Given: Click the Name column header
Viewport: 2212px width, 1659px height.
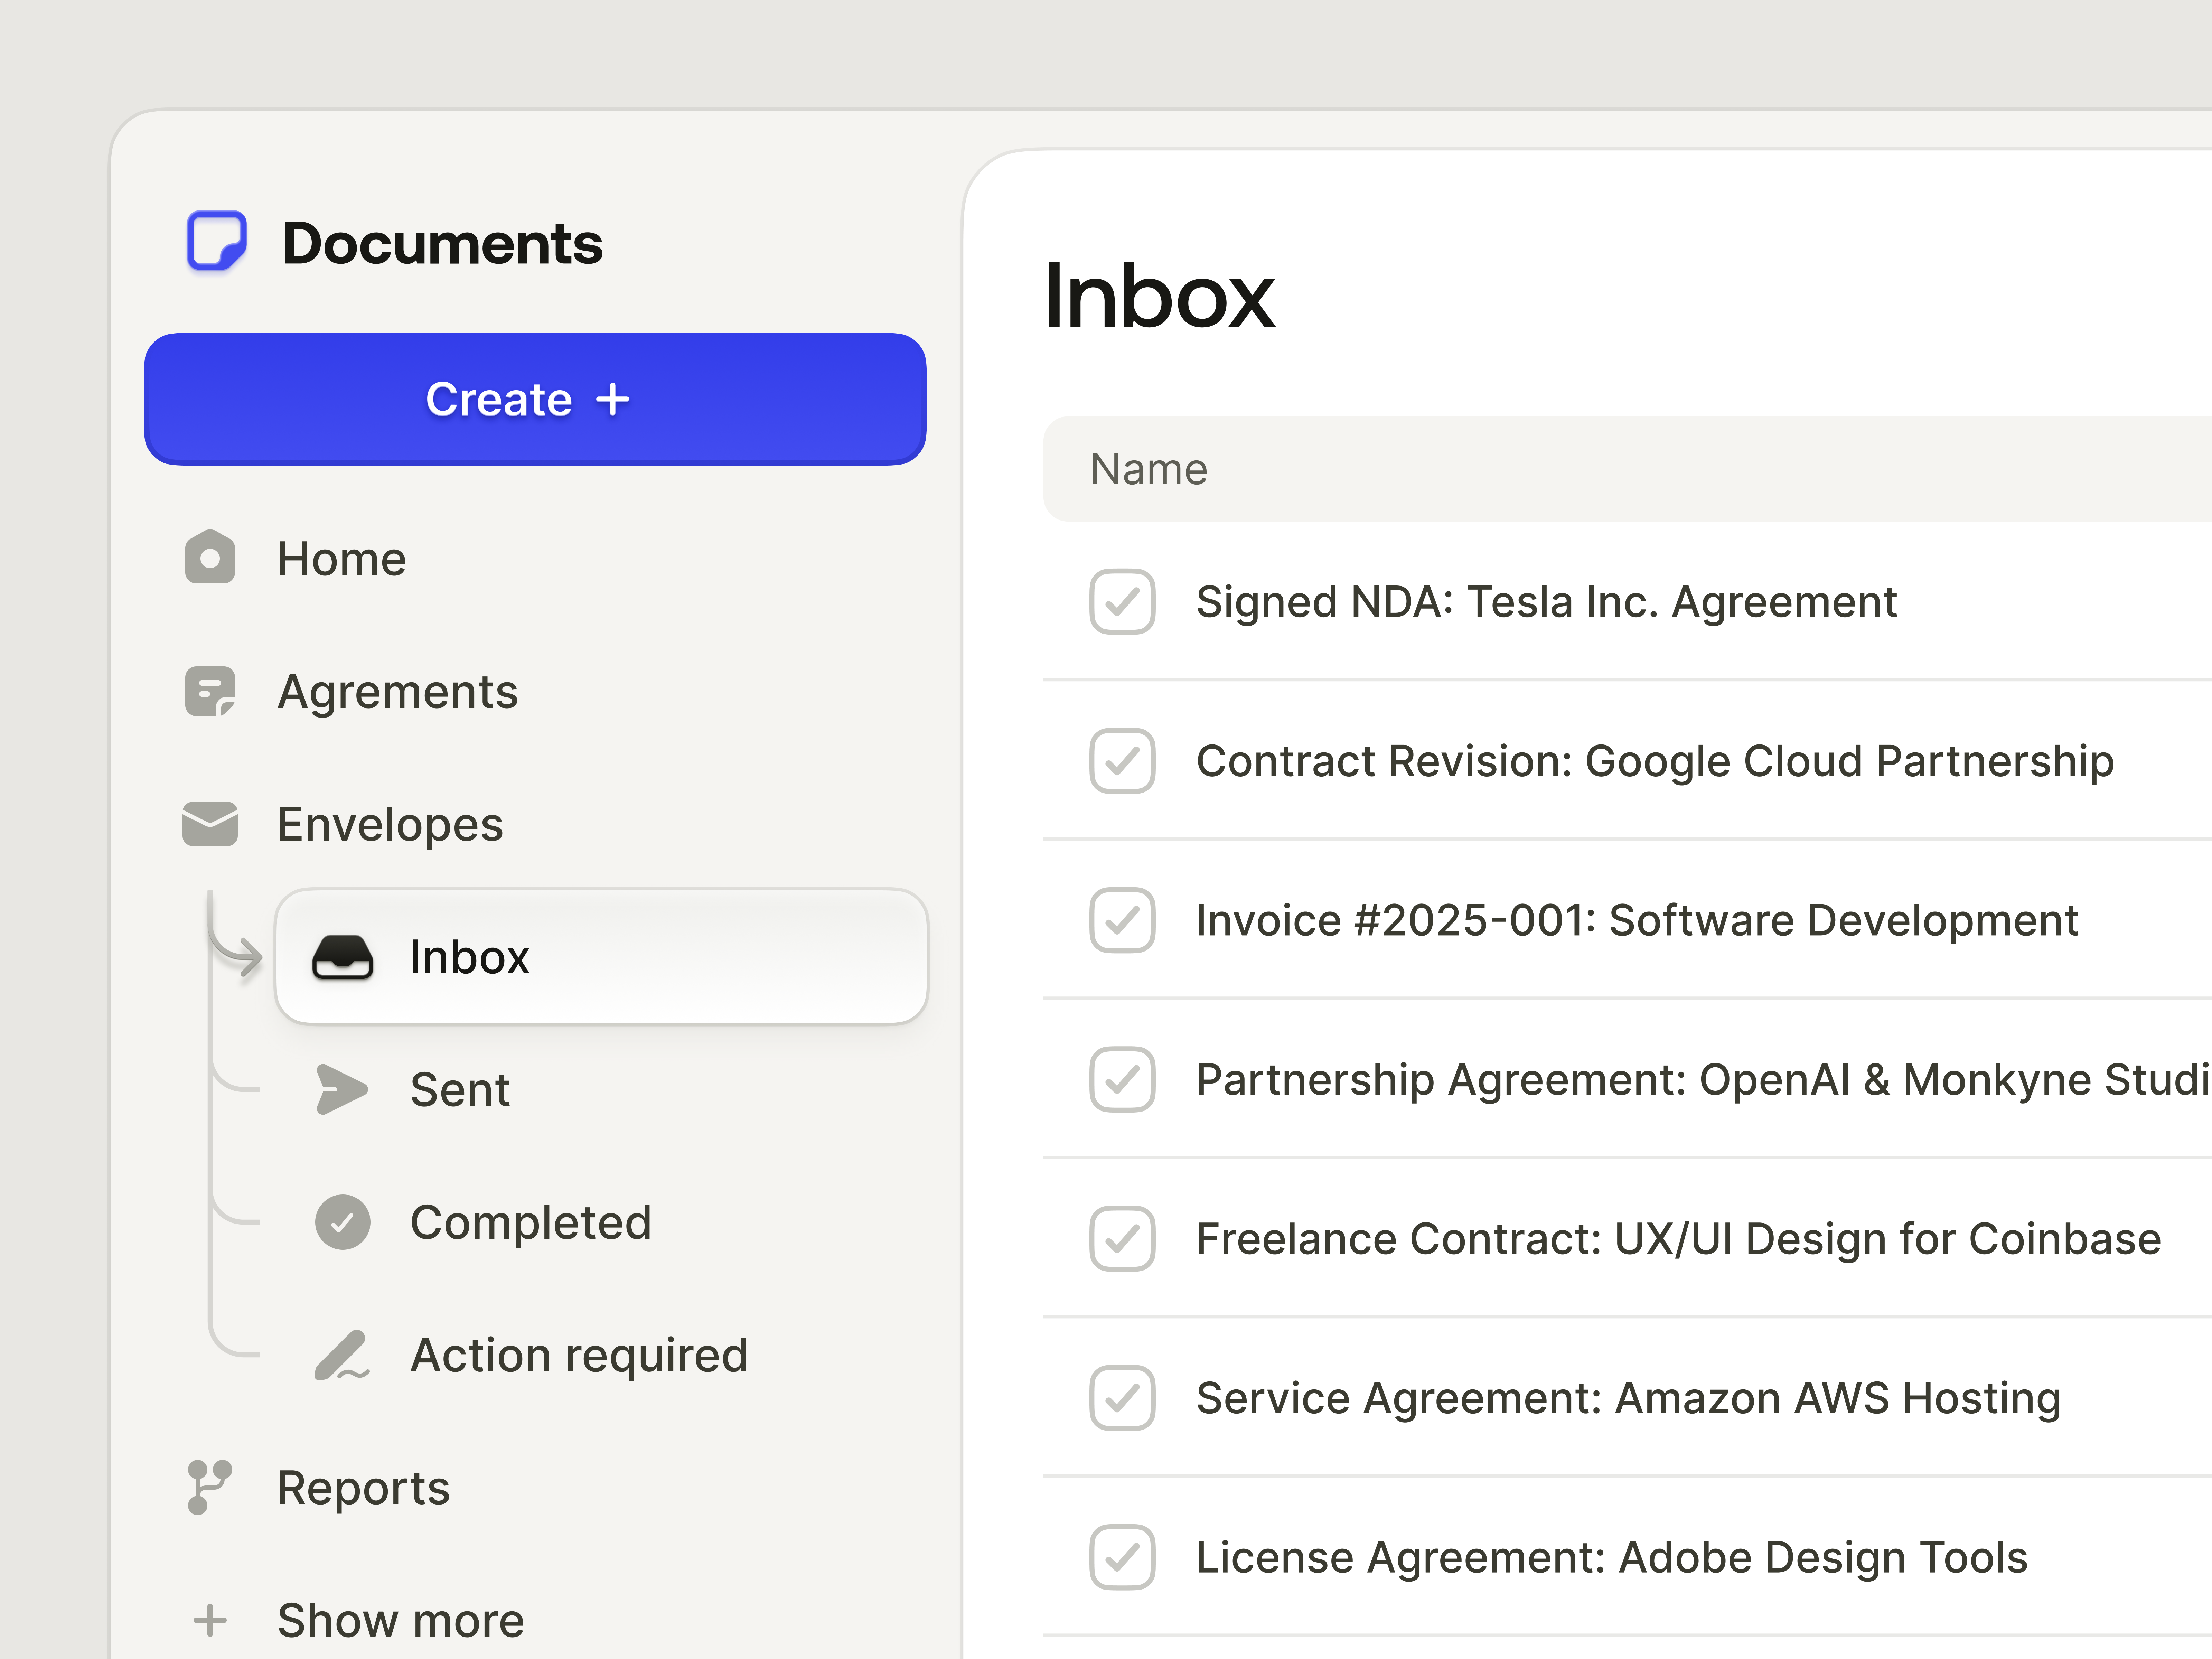Looking at the screenshot, I should click(1149, 469).
